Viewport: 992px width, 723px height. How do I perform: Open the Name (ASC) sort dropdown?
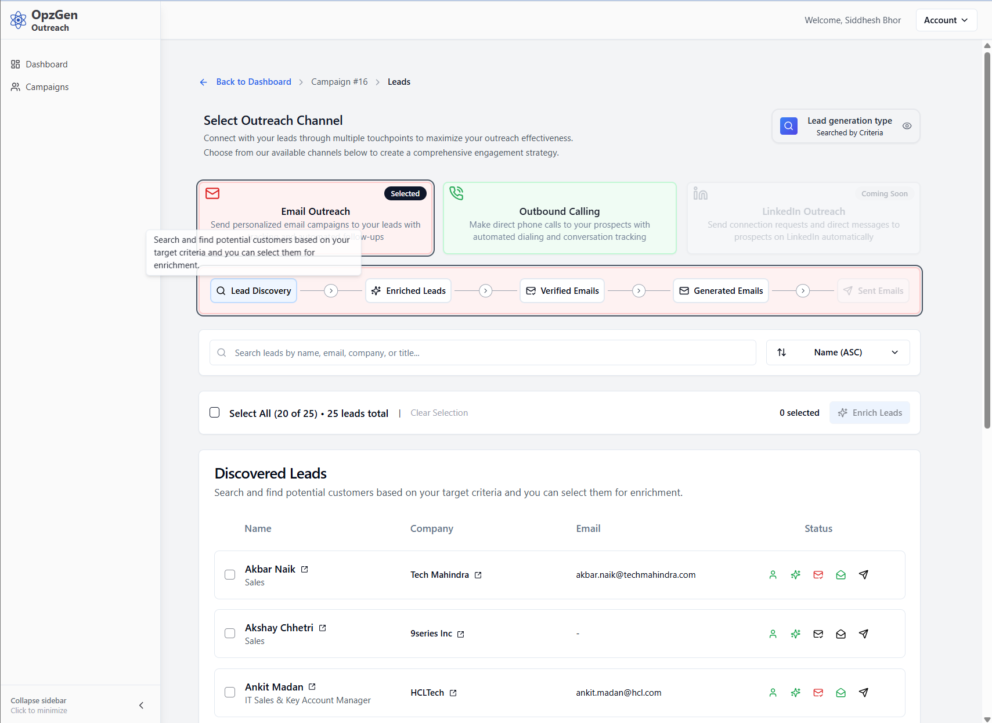(838, 352)
